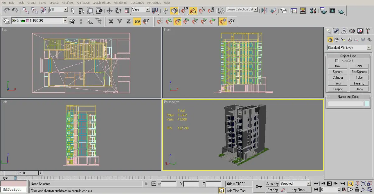Open the Select by Name list

(x=82, y=11)
